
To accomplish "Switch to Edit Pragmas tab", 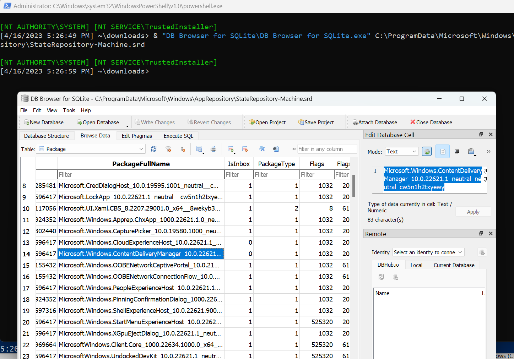I will pos(137,136).
